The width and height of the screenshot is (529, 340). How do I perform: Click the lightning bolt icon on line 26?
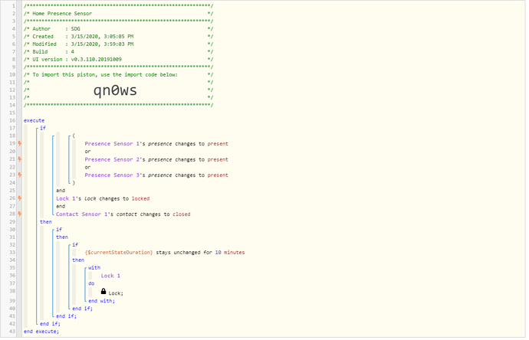20,198
